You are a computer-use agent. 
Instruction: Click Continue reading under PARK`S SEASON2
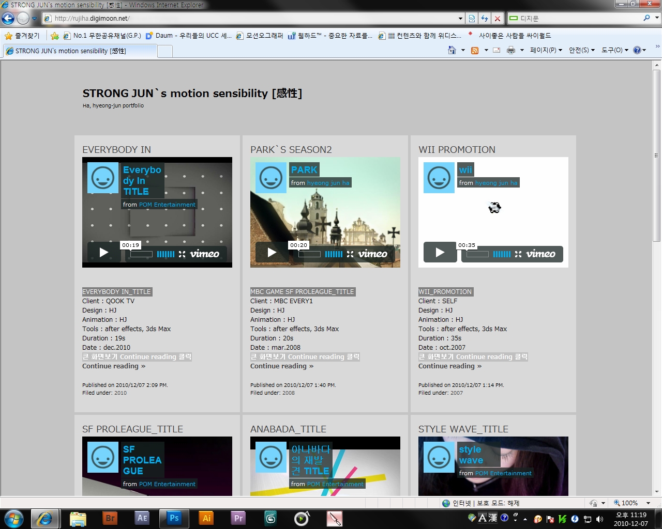coord(282,366)
